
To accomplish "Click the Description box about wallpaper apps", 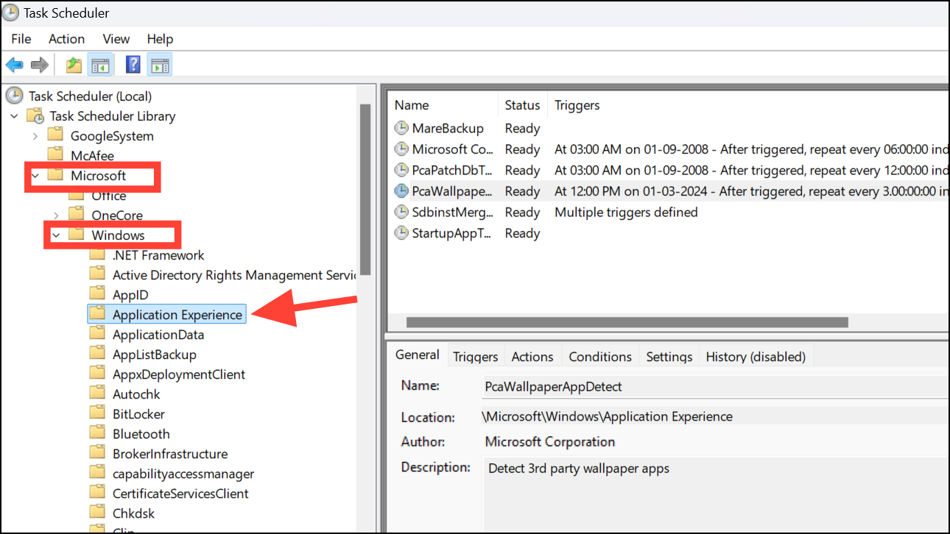I will click(x=714, y=496).
